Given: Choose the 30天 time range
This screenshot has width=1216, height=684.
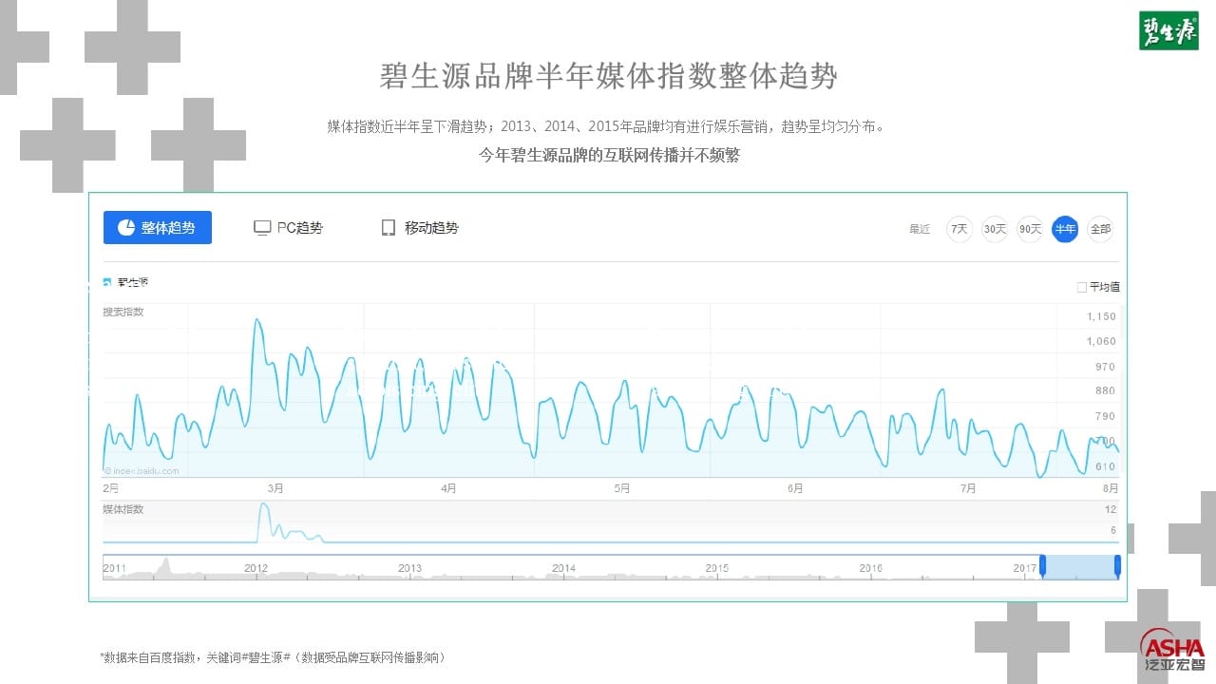Looking at the screenshot, I should [x=995, y=229].
